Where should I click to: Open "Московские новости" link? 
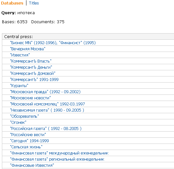30,98
